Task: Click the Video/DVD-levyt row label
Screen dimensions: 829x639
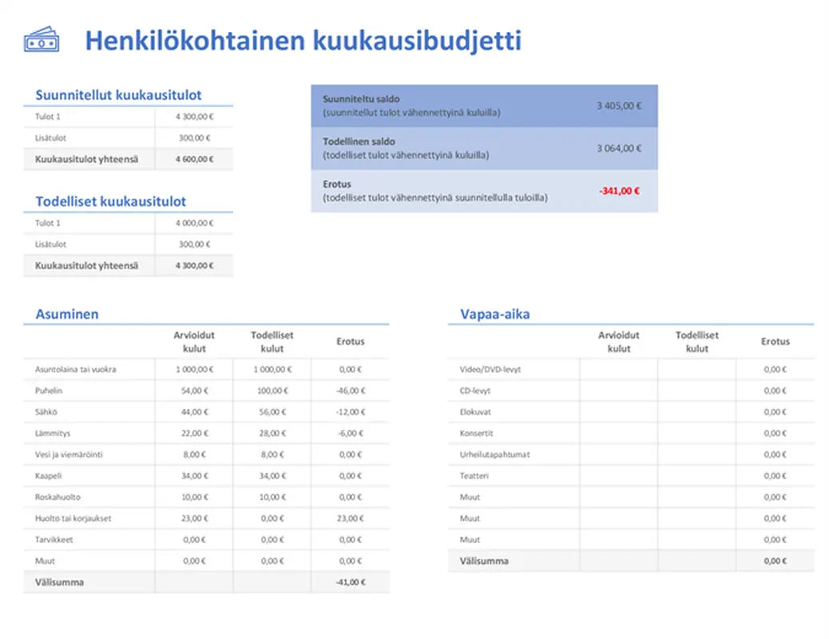Action: 490,369
